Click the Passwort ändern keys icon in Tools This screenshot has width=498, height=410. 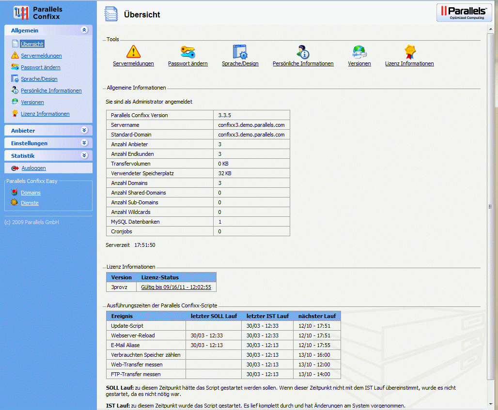187,52
